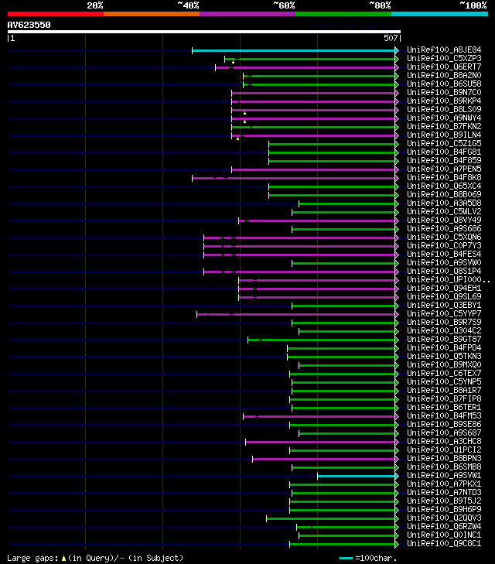Click the purple alignment bar for UniRef100_B4F8K8
This screenshot has width=495, height=564.
coord(294,178)
